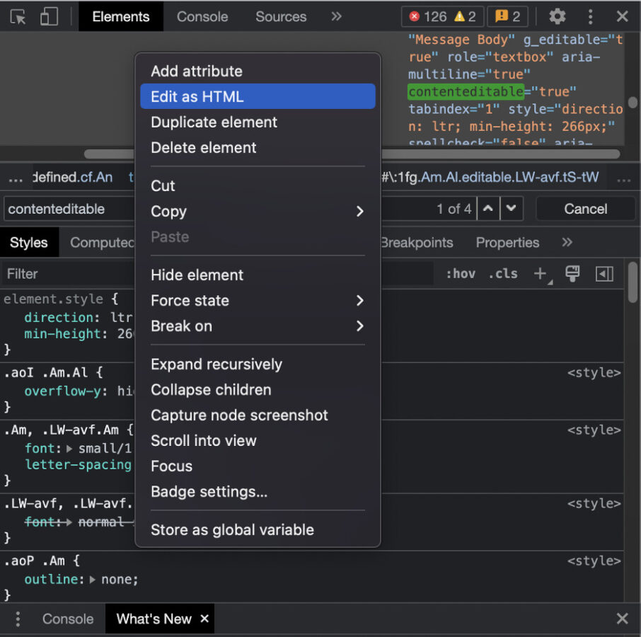Toggle the :hov element state panel
The image size is (641, 637).
pyautogui.click(x=461, y=274)
